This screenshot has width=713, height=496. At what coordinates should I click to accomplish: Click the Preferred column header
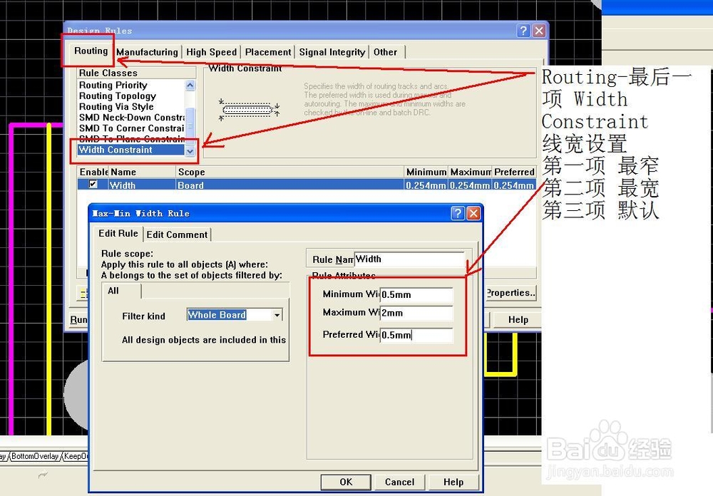tap(514, 172)
